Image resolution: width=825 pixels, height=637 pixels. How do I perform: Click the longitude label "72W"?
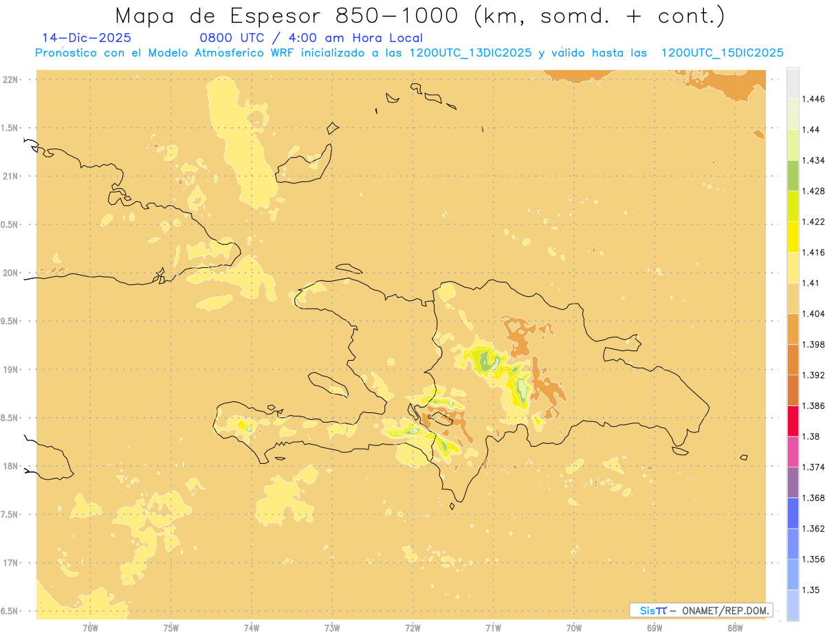[x=412, y=628]
